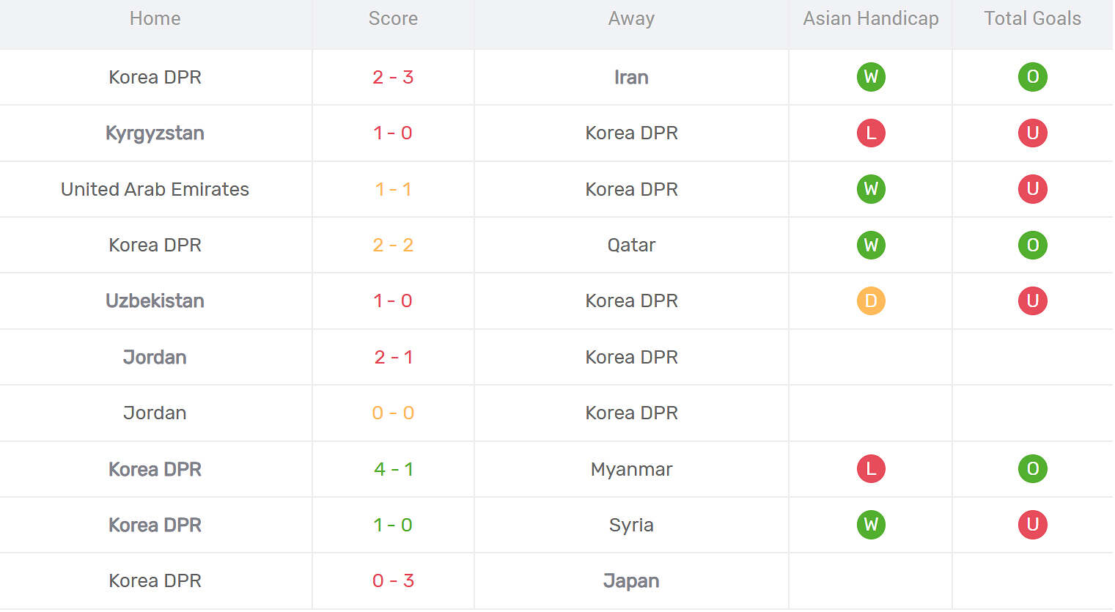Click the orange D badge in Uzbekistan row
This screenshot has width=1115, height=612.
click(x=871, y=301)
